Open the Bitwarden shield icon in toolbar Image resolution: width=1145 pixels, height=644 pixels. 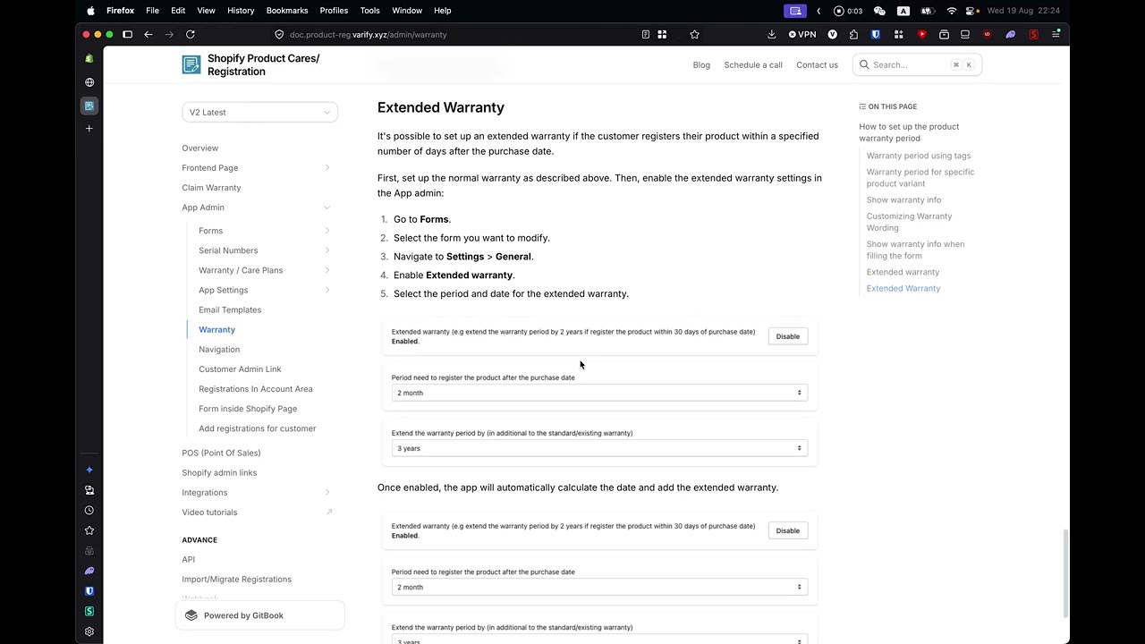click(x=876, y=34)
